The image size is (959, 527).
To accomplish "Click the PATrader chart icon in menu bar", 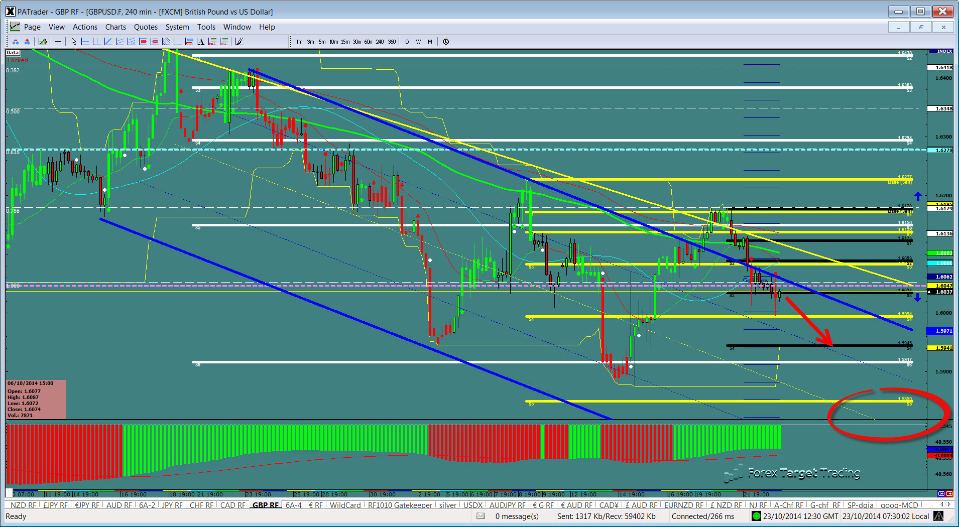I will click(15, 27).
